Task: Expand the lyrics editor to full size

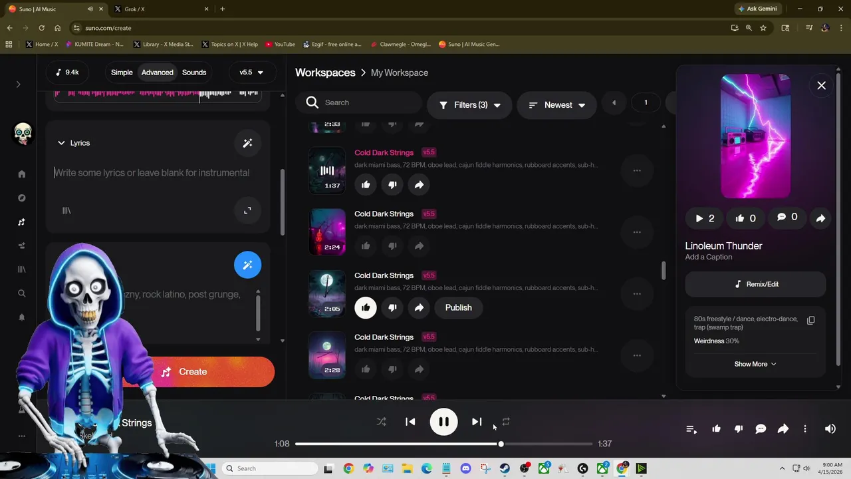Action: pos(247,210)
